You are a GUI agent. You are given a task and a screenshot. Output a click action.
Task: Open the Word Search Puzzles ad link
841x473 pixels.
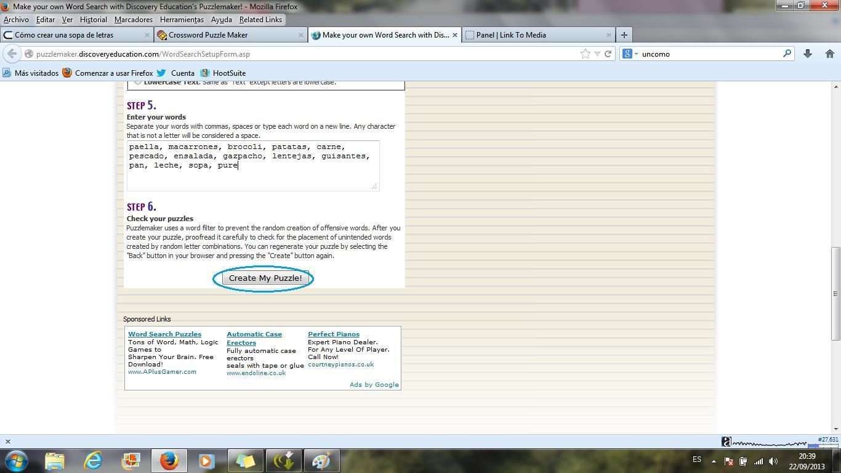tap(164, 334)
